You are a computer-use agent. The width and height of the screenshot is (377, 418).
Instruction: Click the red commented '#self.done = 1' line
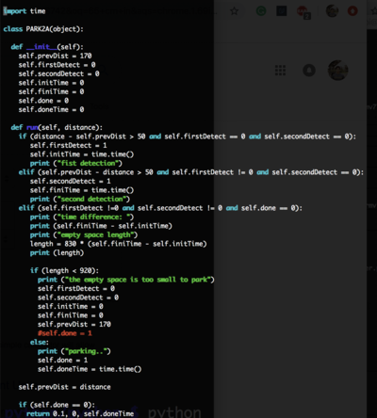[65, 333]
